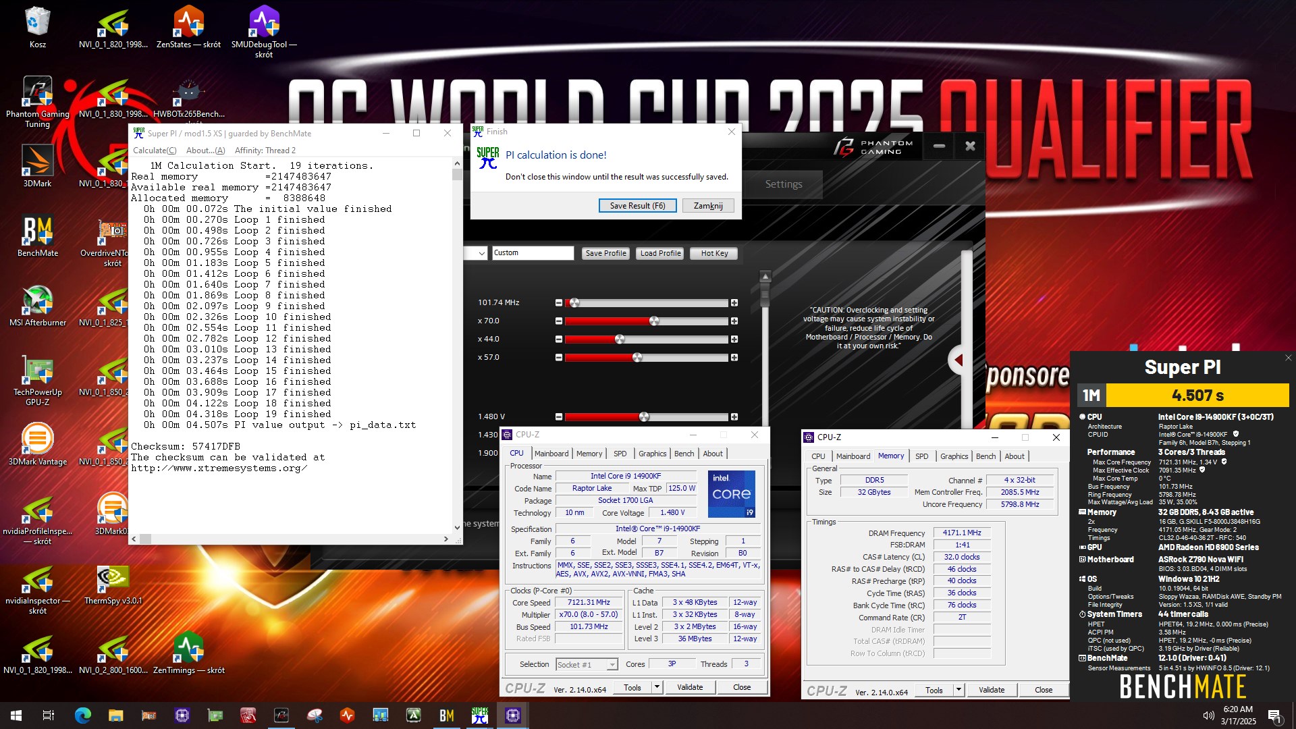Click right arrow of Super PI horizontal scrollbar
Image resolution: width=1296 pixels, height=729 pixels.
(x=446, y=539)
